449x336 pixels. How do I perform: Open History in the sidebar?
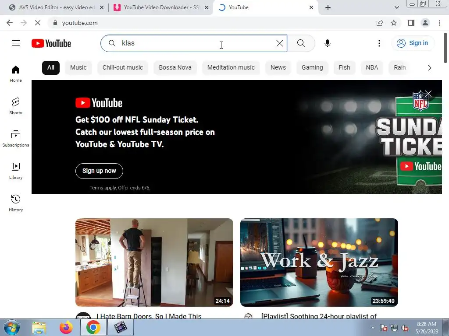[x=16, y=203]
